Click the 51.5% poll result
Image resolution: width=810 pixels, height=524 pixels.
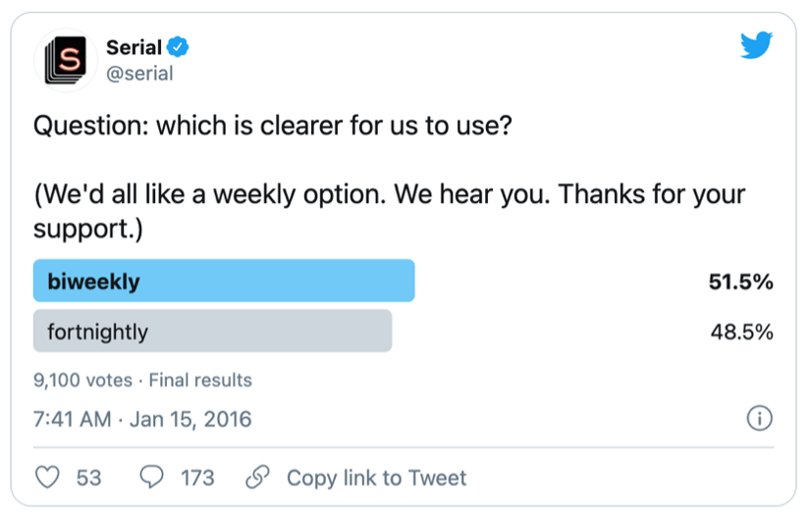click(x=740, y=282)
